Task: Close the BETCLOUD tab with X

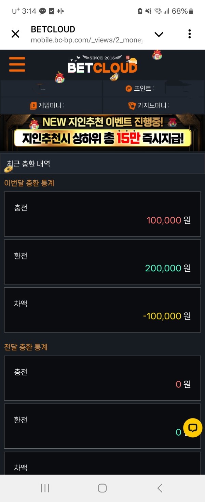Action: (x=15, y=34)
